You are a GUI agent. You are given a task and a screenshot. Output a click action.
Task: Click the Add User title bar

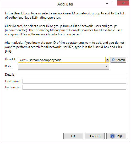click(65, 4)
